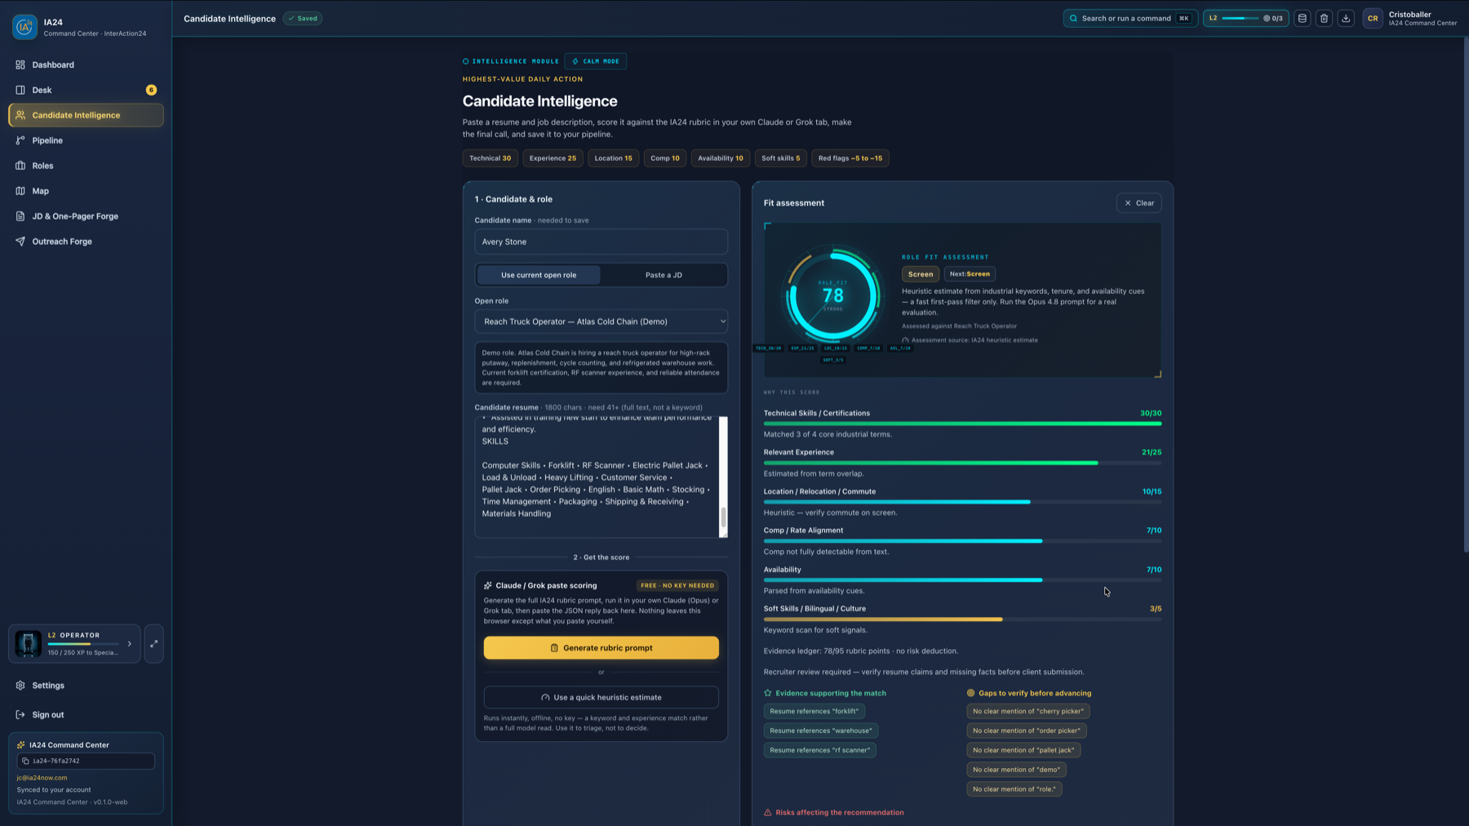Click the Soft Skills 3/5 progress bar
The height and width of the screenshot is (826, 1469).
962,619
